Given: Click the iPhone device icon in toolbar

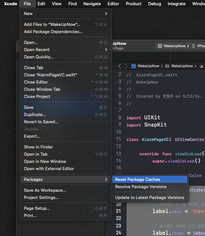Looking at the screenshot, I should point(194,46).
